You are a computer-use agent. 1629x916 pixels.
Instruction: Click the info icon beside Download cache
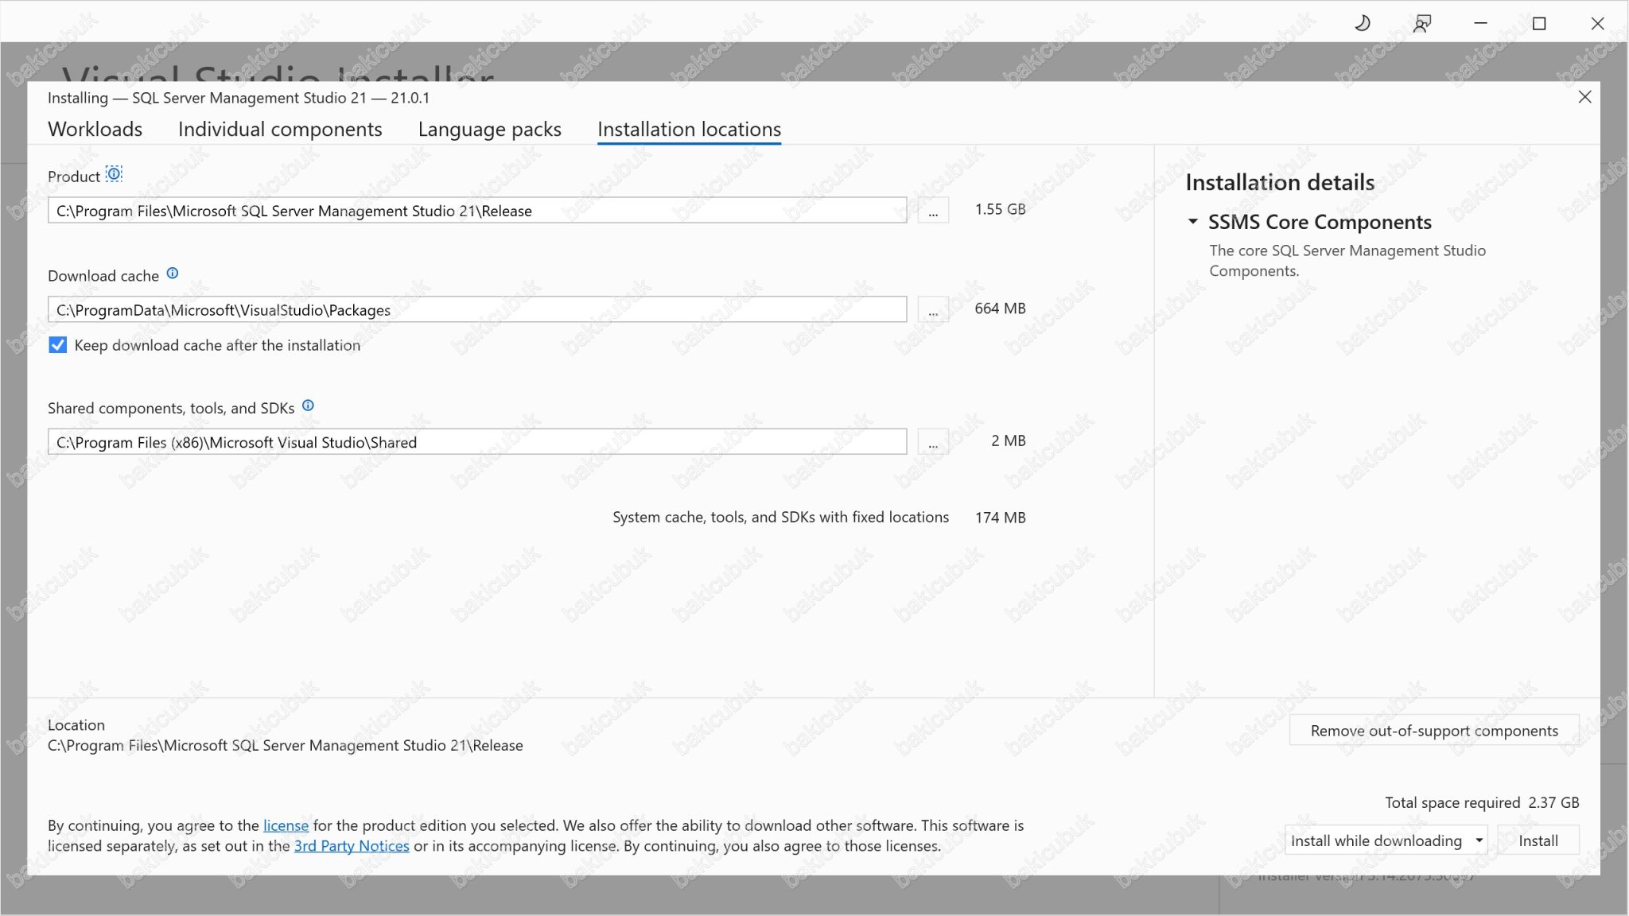point(173,273)
